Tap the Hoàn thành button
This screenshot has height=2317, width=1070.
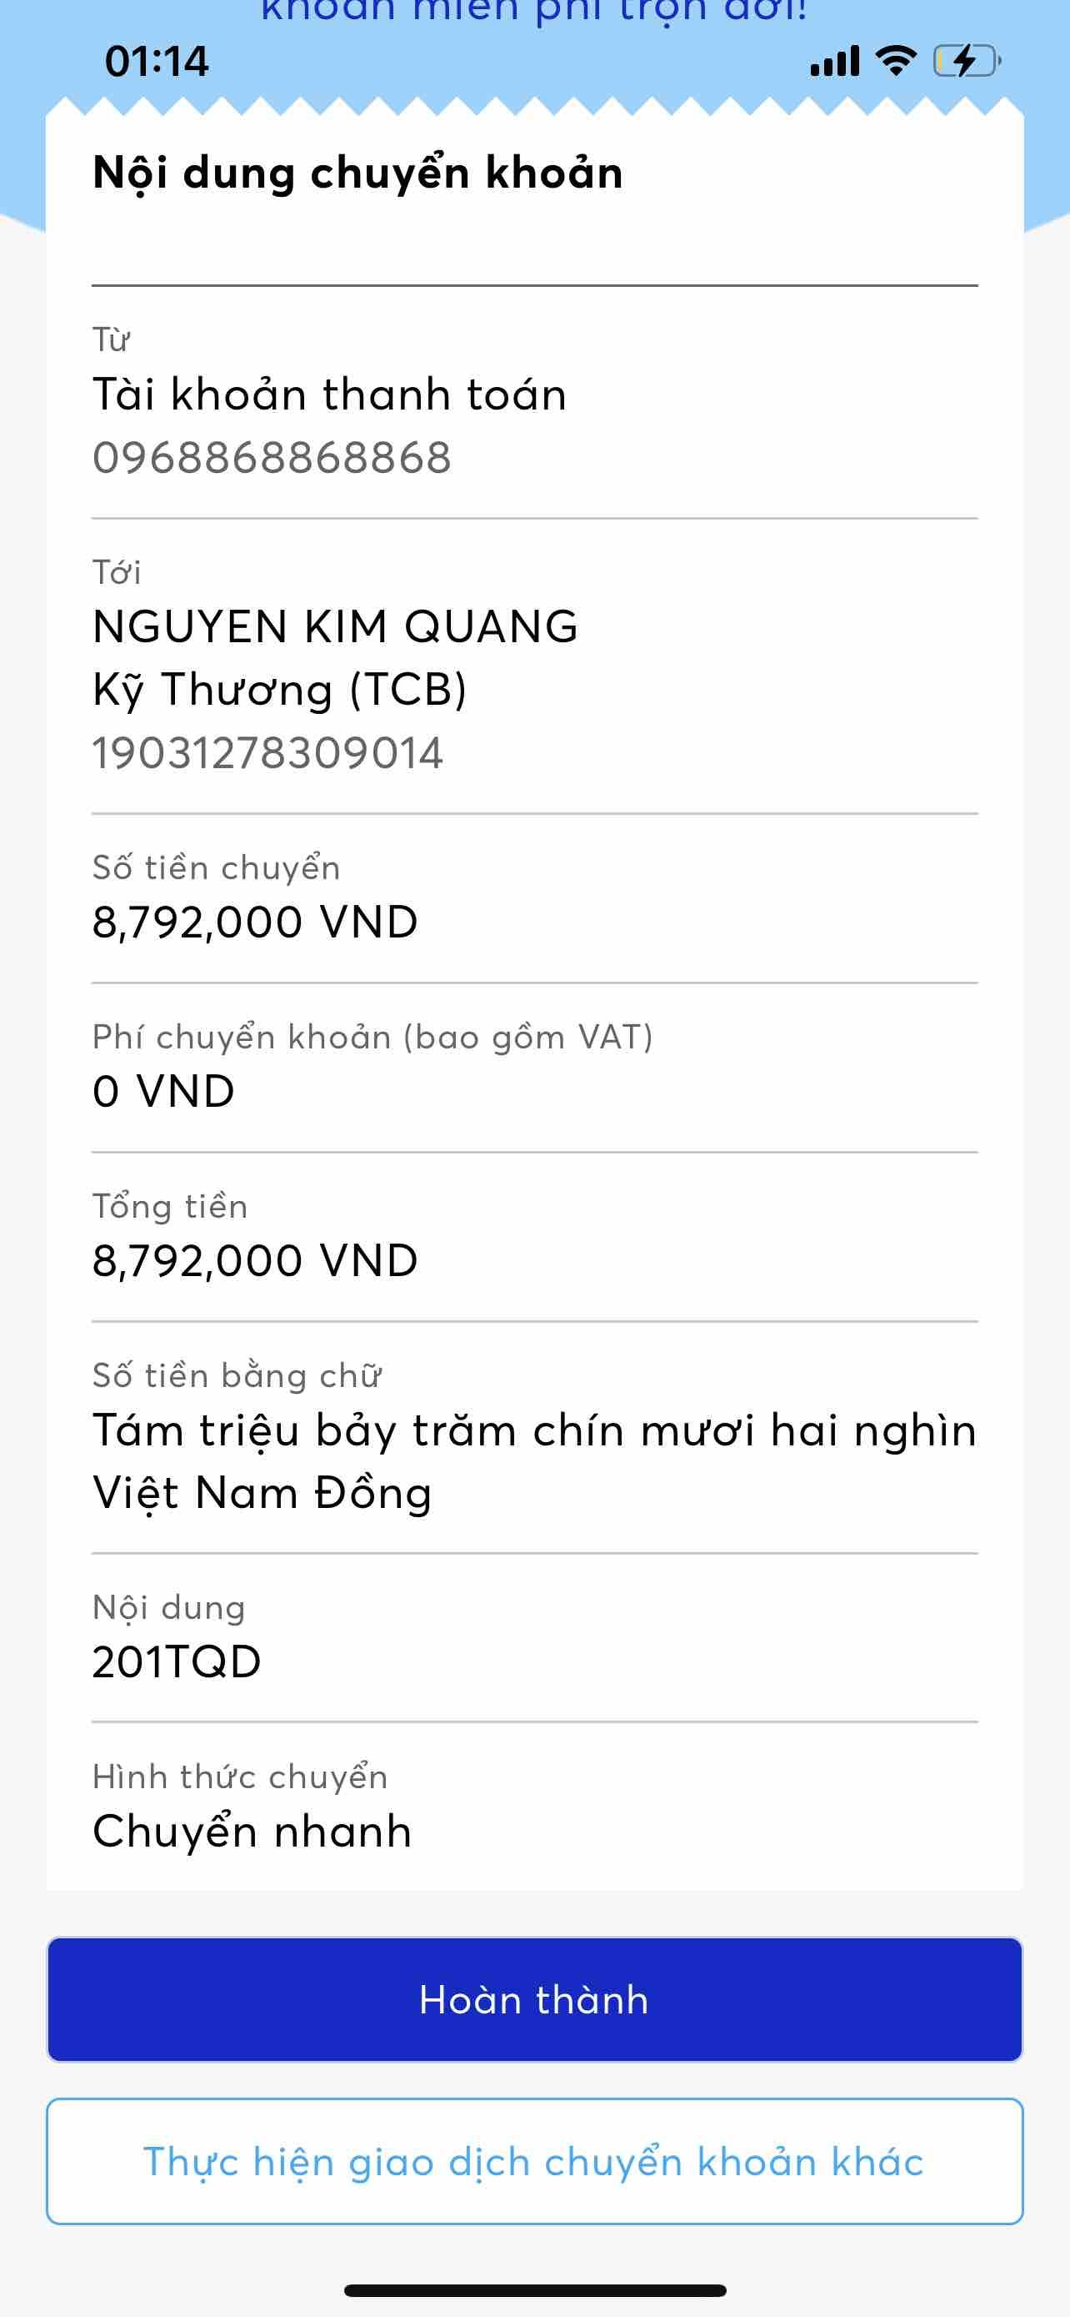tap(534, 1998)
